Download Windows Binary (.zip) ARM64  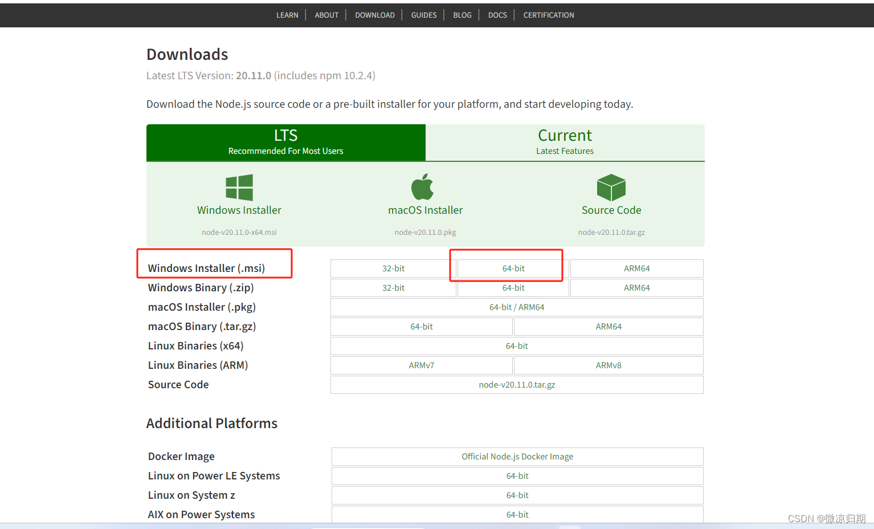pos(637,288)
